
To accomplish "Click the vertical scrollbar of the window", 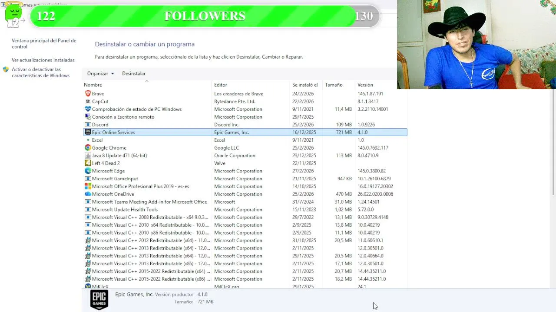I will [553, 143].
